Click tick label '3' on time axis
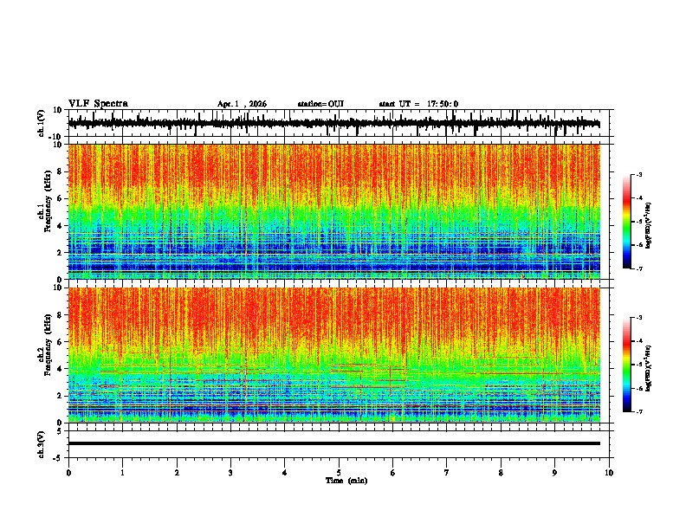The image size is (686, 530). [230, 473]
